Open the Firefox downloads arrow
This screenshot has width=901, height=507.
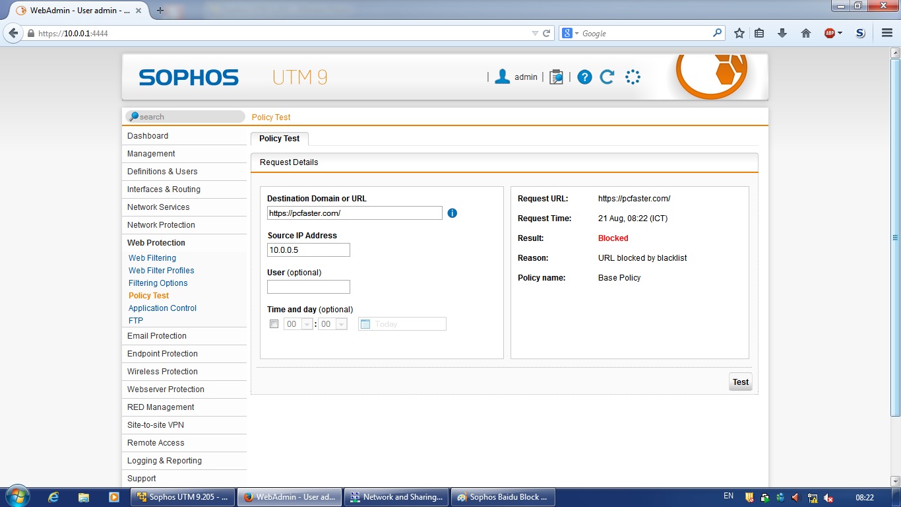[782, 33]
